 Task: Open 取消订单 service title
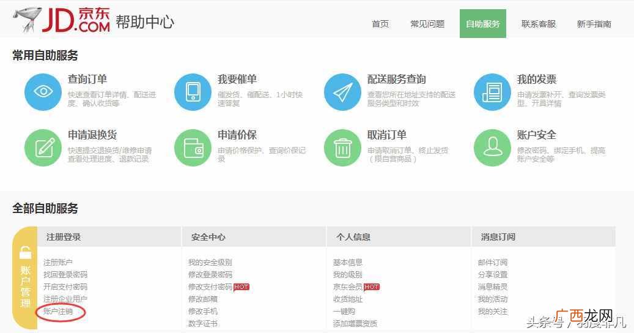pyautogui.click(x=386, y=135)
